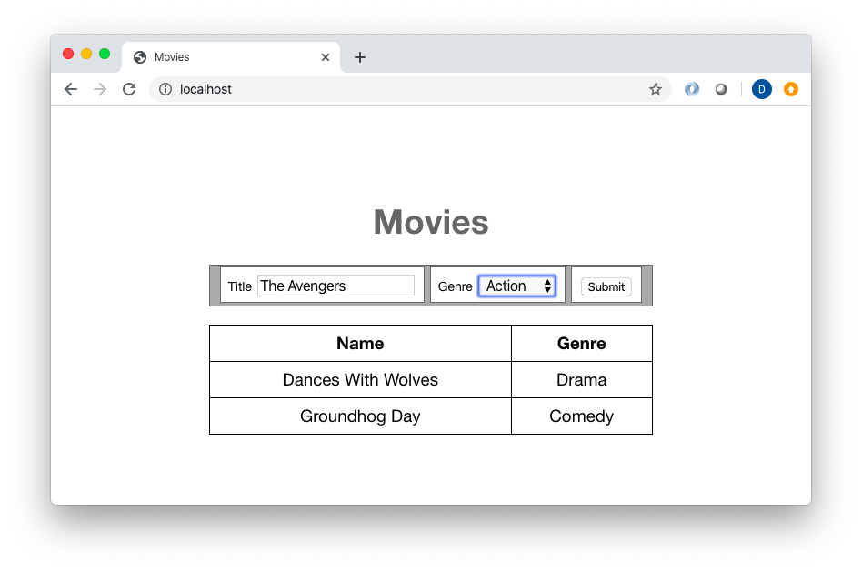Image resolution: width=862 pixels, height=572 pixels.
Task: Open a new browser tab
Action: tap(360, 57)
